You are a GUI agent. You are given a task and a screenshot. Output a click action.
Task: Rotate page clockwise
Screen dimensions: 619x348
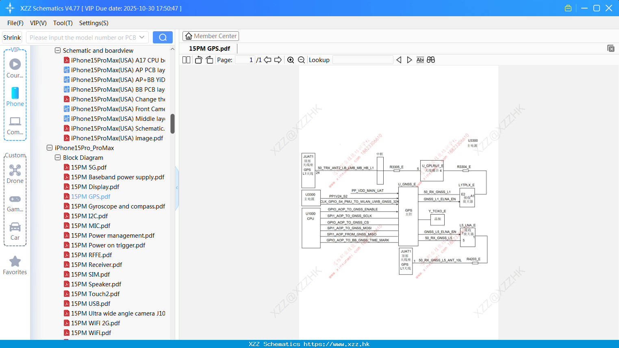click(x=209, y=60)
